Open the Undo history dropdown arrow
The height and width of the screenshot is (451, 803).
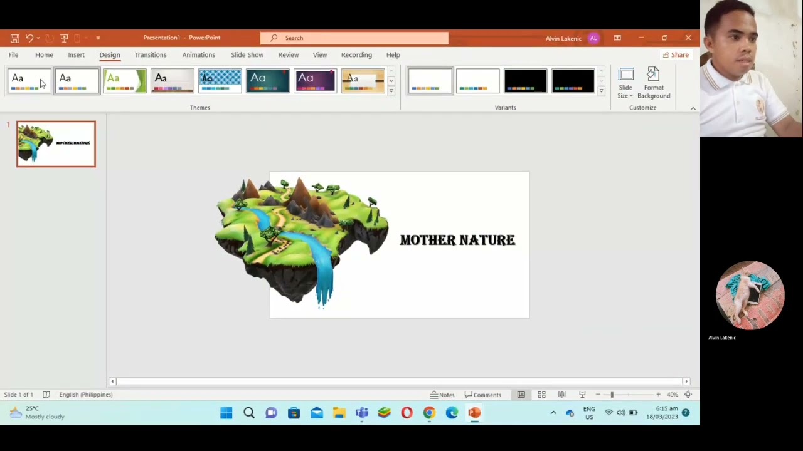[x=38, y=38]
